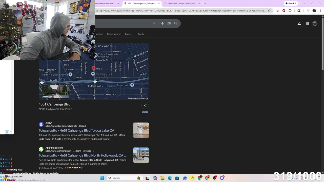324x182 pixels.
Task: Start a voice search with the microphone icon
Action: (x=162, y=23)
